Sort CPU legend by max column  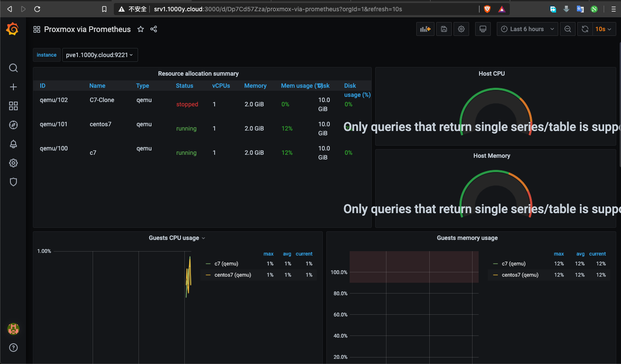[x=268, y=254]
